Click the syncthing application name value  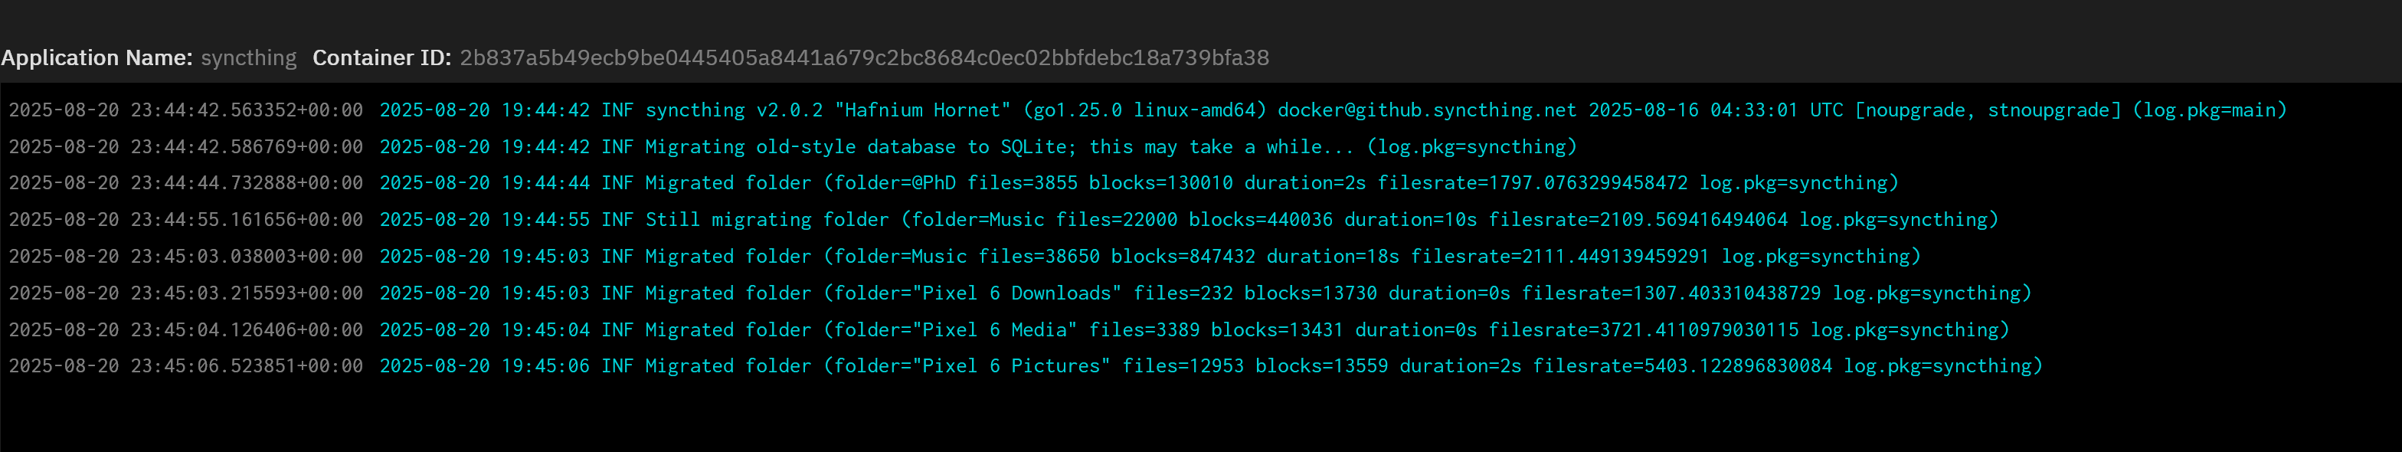[248, 57]
